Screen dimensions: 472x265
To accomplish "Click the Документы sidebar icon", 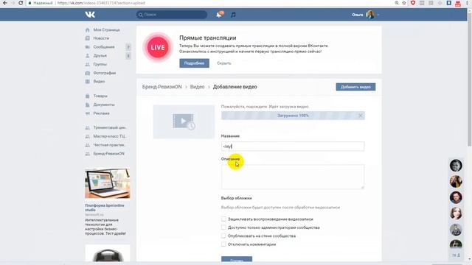I will coord(87,105).
